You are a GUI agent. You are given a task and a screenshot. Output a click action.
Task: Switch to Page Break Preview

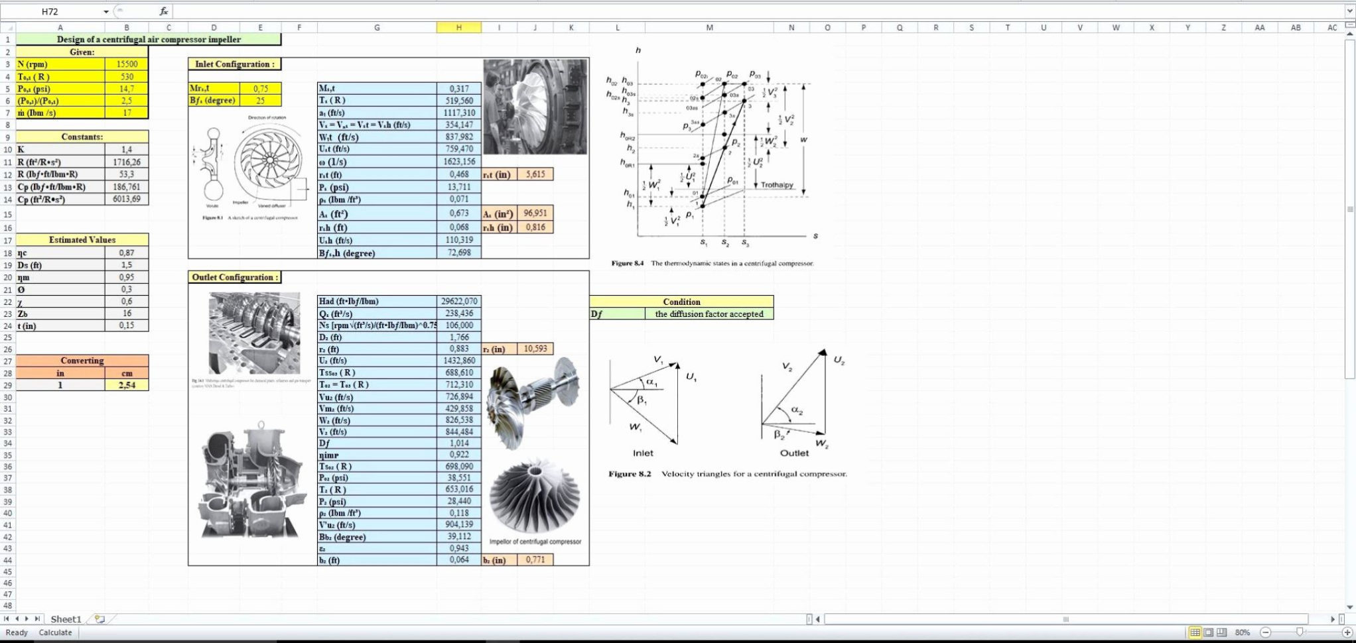point(1221,632)
